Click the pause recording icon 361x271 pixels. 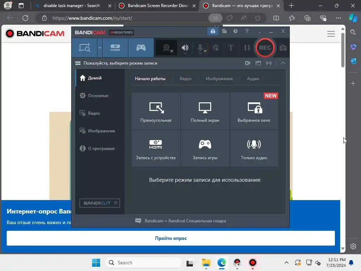247,48
